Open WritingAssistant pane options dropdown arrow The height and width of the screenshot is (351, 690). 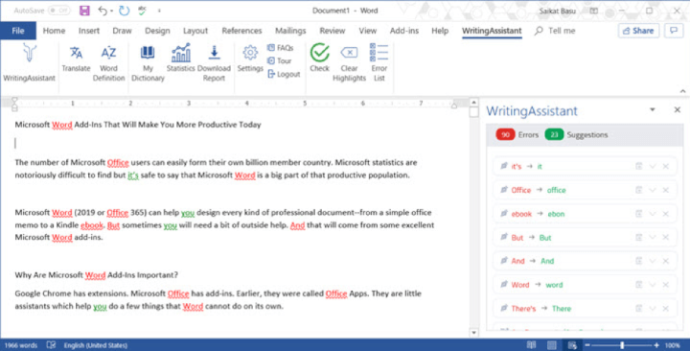pyautogui.click(x=653, y=109)
